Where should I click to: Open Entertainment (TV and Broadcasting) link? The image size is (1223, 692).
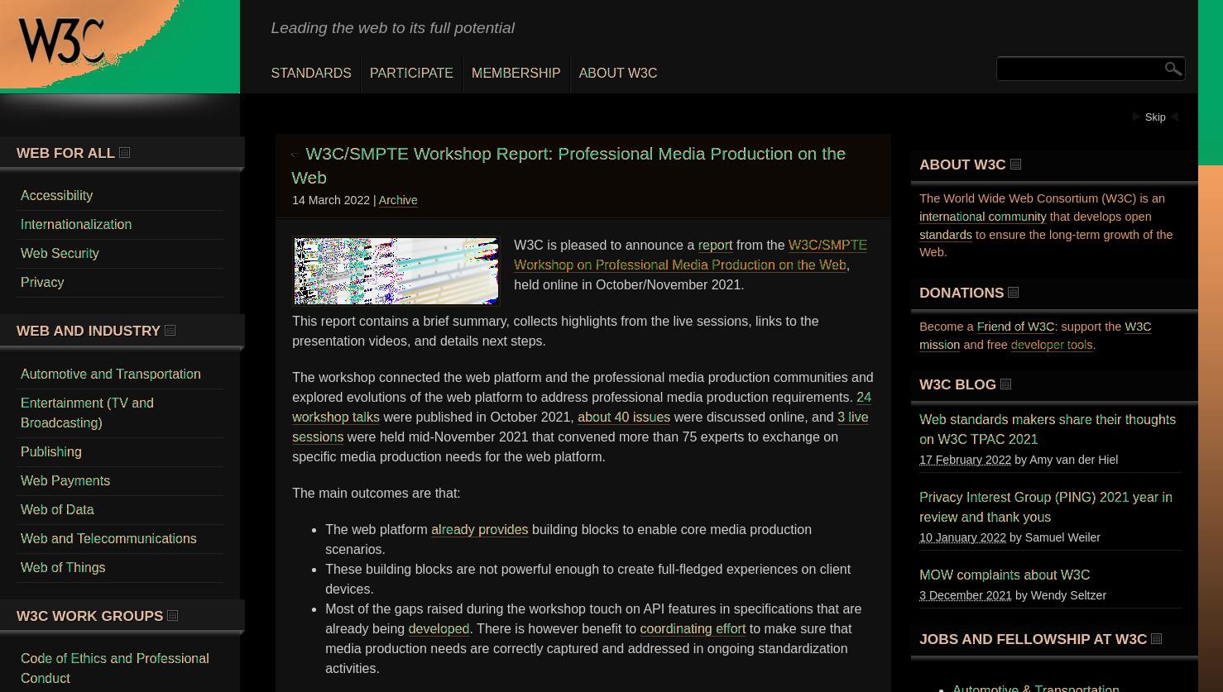(x=87, y=413)
